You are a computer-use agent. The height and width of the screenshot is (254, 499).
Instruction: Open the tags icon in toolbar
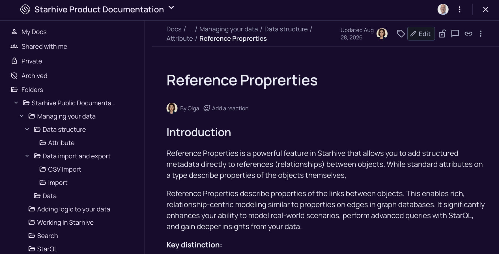click(x=401, y=34)
